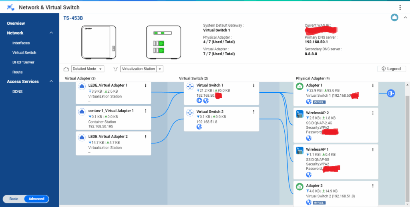Click the WOL badge on Adapter 1
The image size is (410, 207).
pos(319,102)
